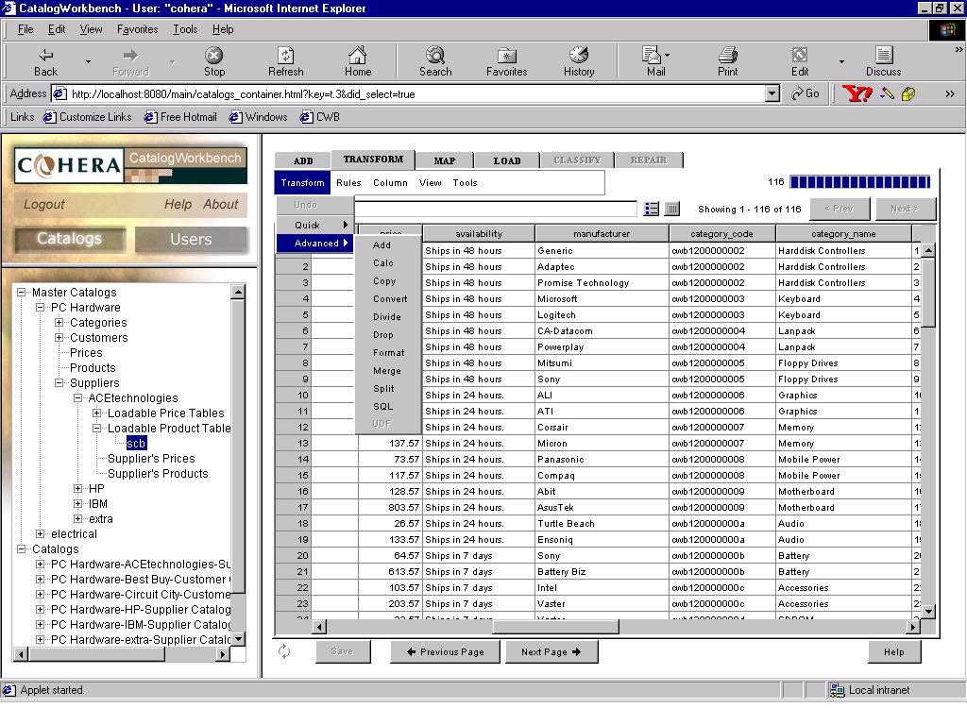The width and height of the screenshot is (967, 725).
Task: Open the Free Hotmail link shortcut
Action: coord(180,117)
